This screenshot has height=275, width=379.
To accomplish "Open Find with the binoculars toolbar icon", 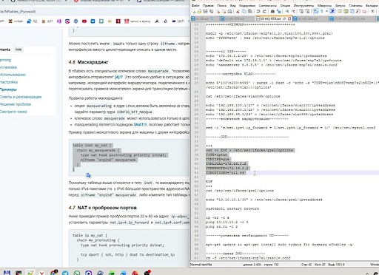I will pyautogui.click(x=272, y=11).
